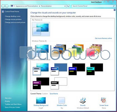
Task: Click the Get more themes online link
Action: click(103, 38)
